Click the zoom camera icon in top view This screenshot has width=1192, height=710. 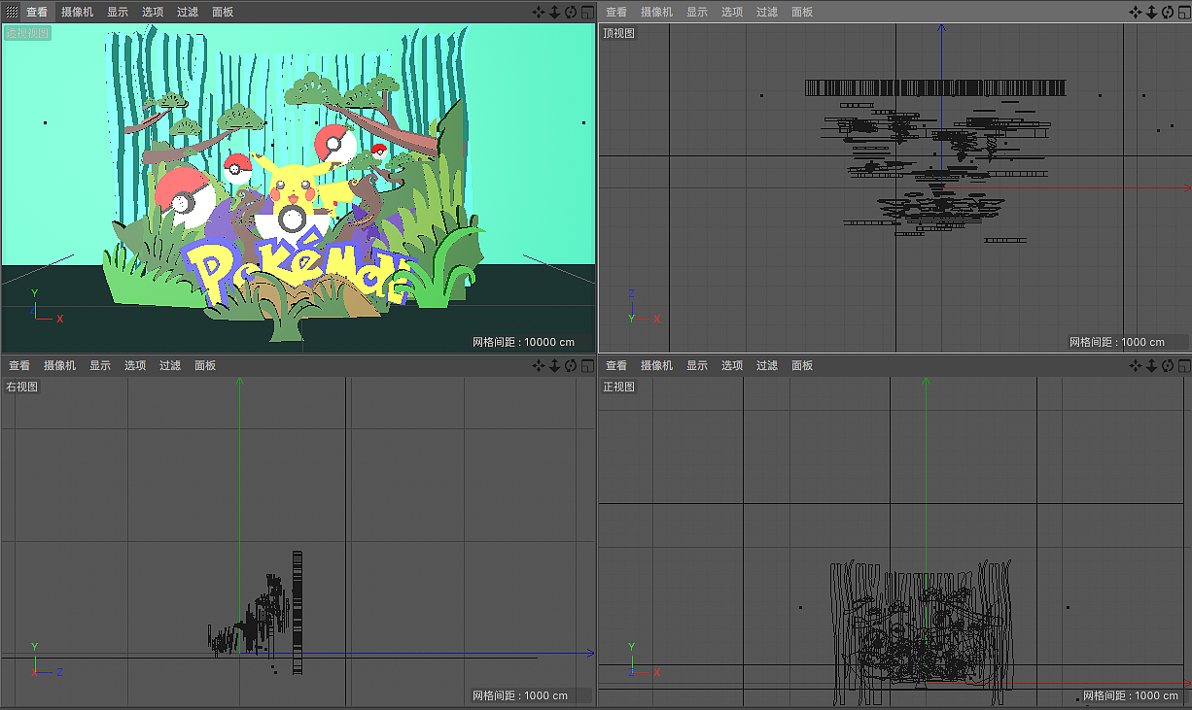point(1151,12)
